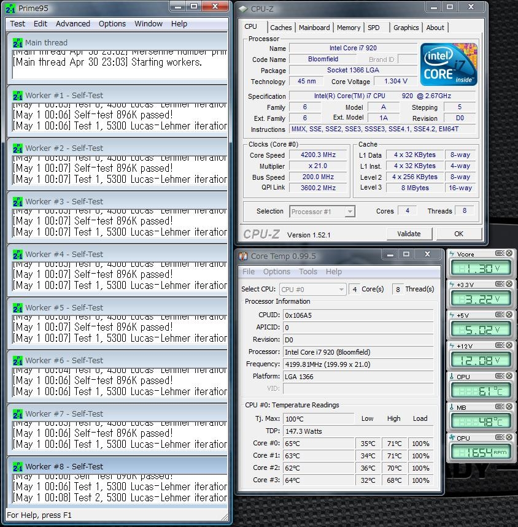518x527 pixels.
Task: Open settings on MB temperature gadget
Action: [500, 407]
